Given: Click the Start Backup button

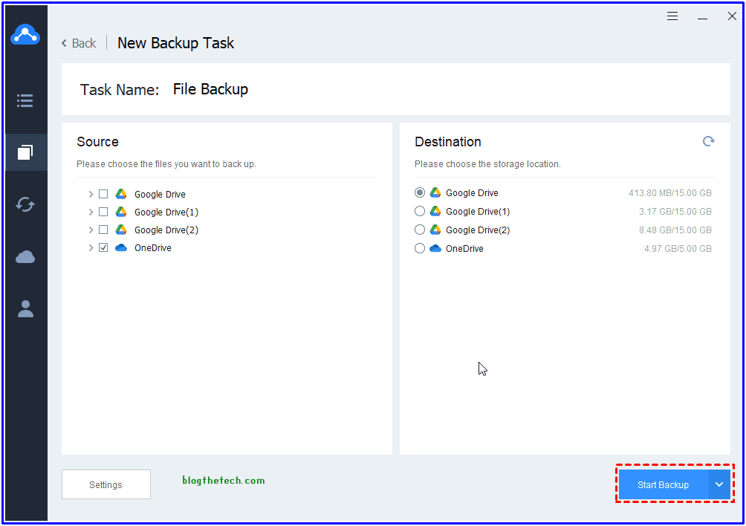Looking at the screenshot, I should pyautogui.click(x=663, y=484).
